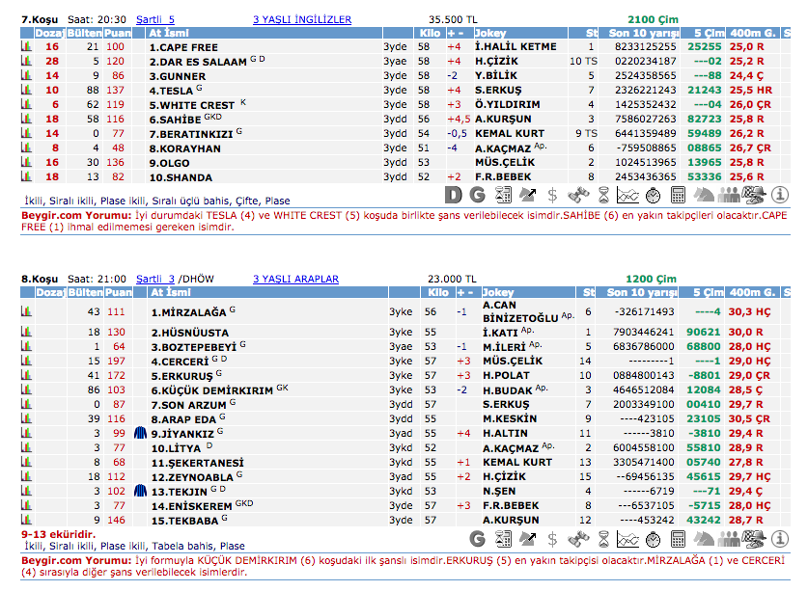Click the Puan column header in race 7
The width and height of the screenshot is (808, 591).
117,33
